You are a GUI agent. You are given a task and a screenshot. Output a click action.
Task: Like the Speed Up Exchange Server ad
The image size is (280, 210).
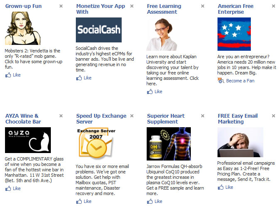[84, 201]
